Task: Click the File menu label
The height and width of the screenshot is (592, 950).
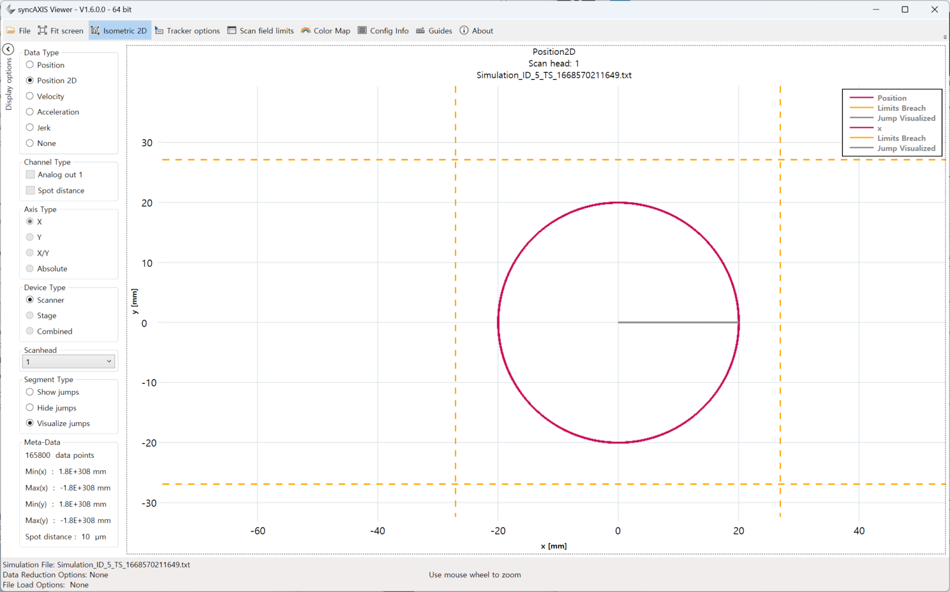Action: coord(25,31)
